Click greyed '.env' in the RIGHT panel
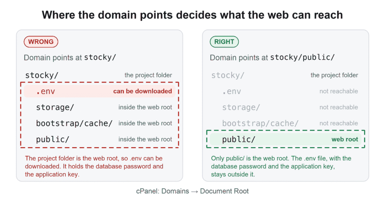 [232, 92]
